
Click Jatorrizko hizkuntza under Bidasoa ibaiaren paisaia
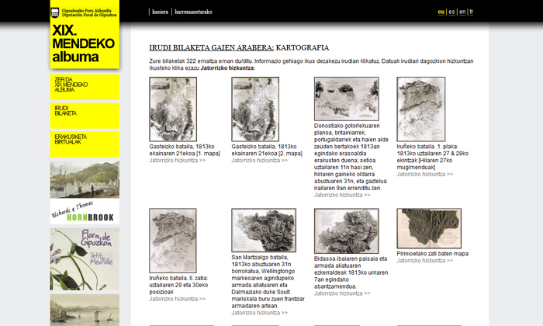pos(342,293)
